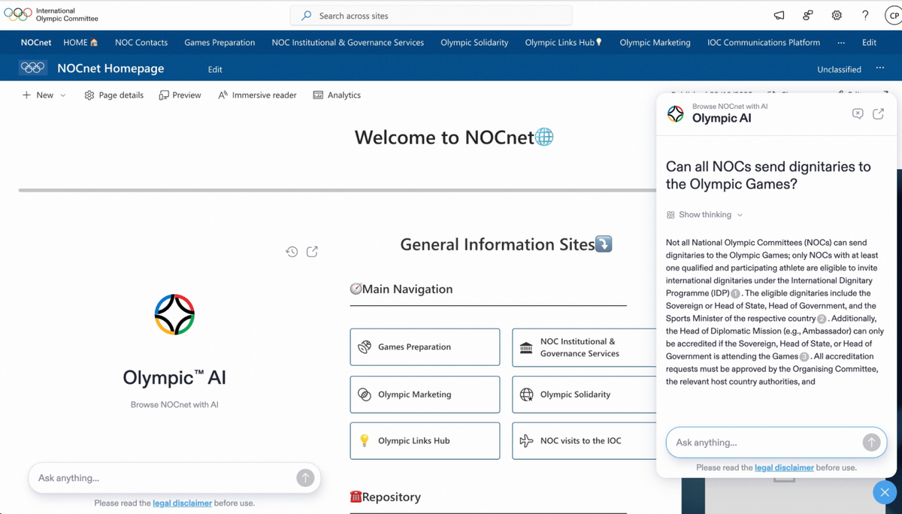The height and width of the screenshot is (514, 902).
Task: Click the chat history clock icon
Action: pos(292,252)
